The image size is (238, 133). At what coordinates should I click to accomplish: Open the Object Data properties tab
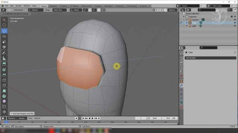point(181,103)
